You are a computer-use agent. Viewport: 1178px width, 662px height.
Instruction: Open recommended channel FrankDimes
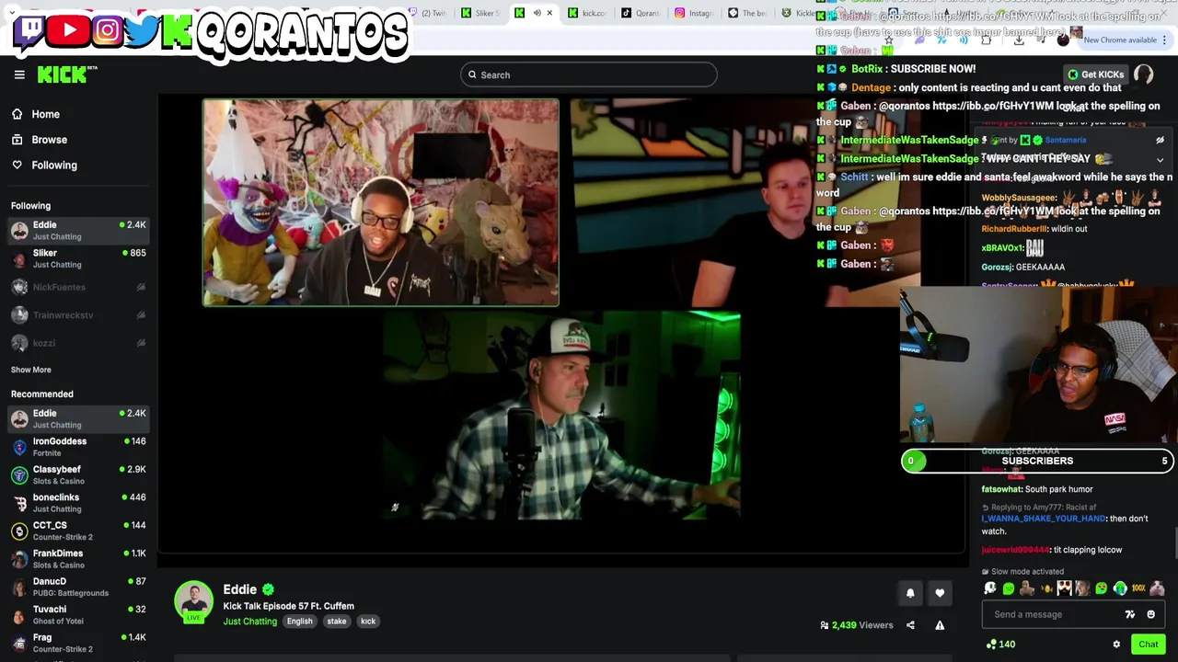78,559
